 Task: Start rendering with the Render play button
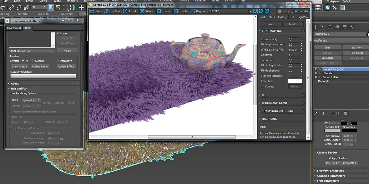[296, 11]
